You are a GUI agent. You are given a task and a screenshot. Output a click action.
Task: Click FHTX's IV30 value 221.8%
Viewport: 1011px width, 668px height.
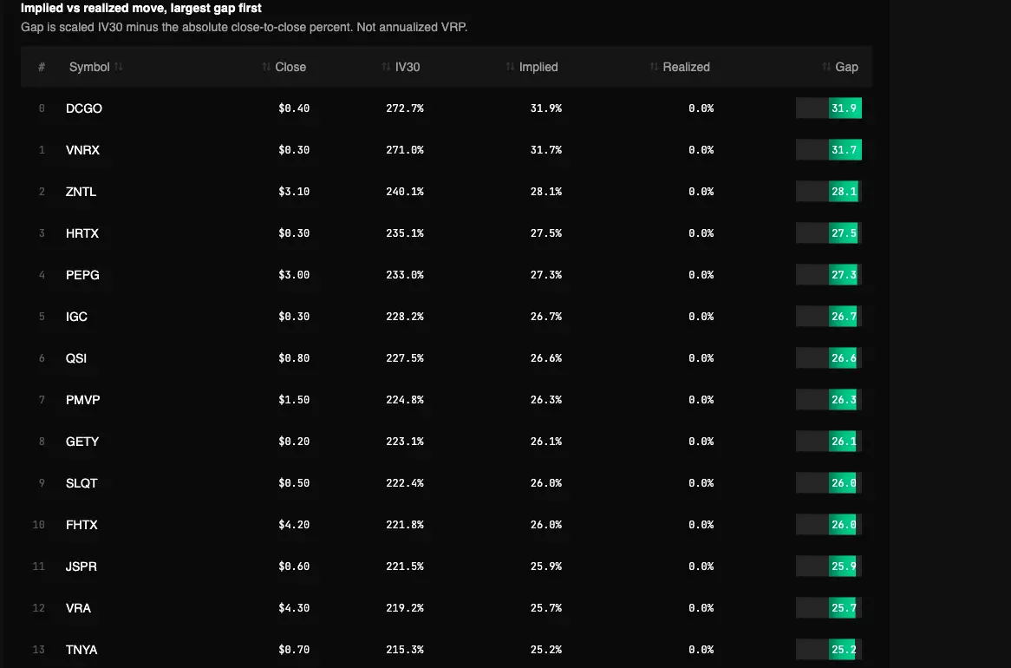(x=405, y=525)
